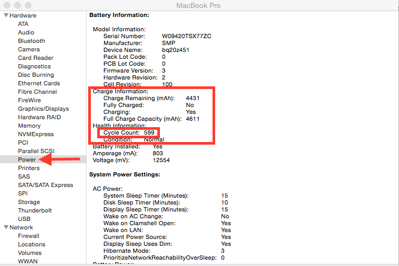Collapse the Network disclosure triangle

[x=6, y=227]
